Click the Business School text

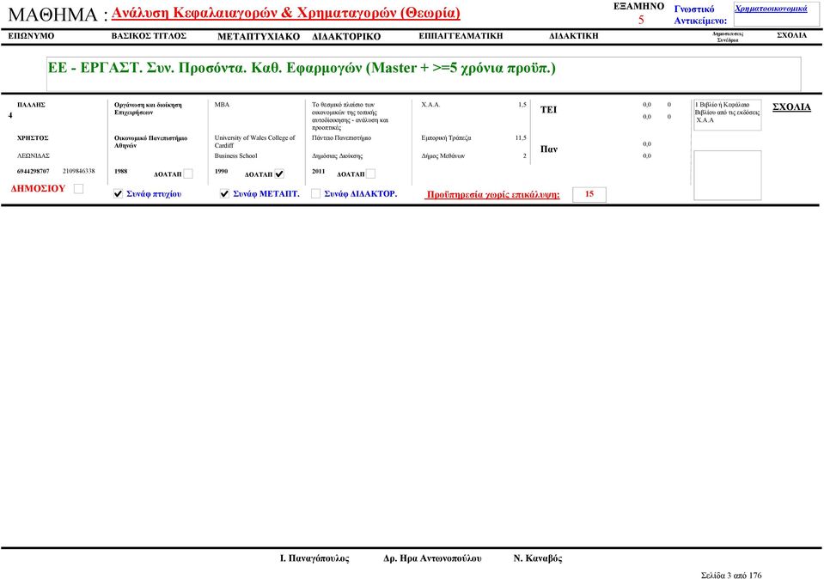[236, 156]
